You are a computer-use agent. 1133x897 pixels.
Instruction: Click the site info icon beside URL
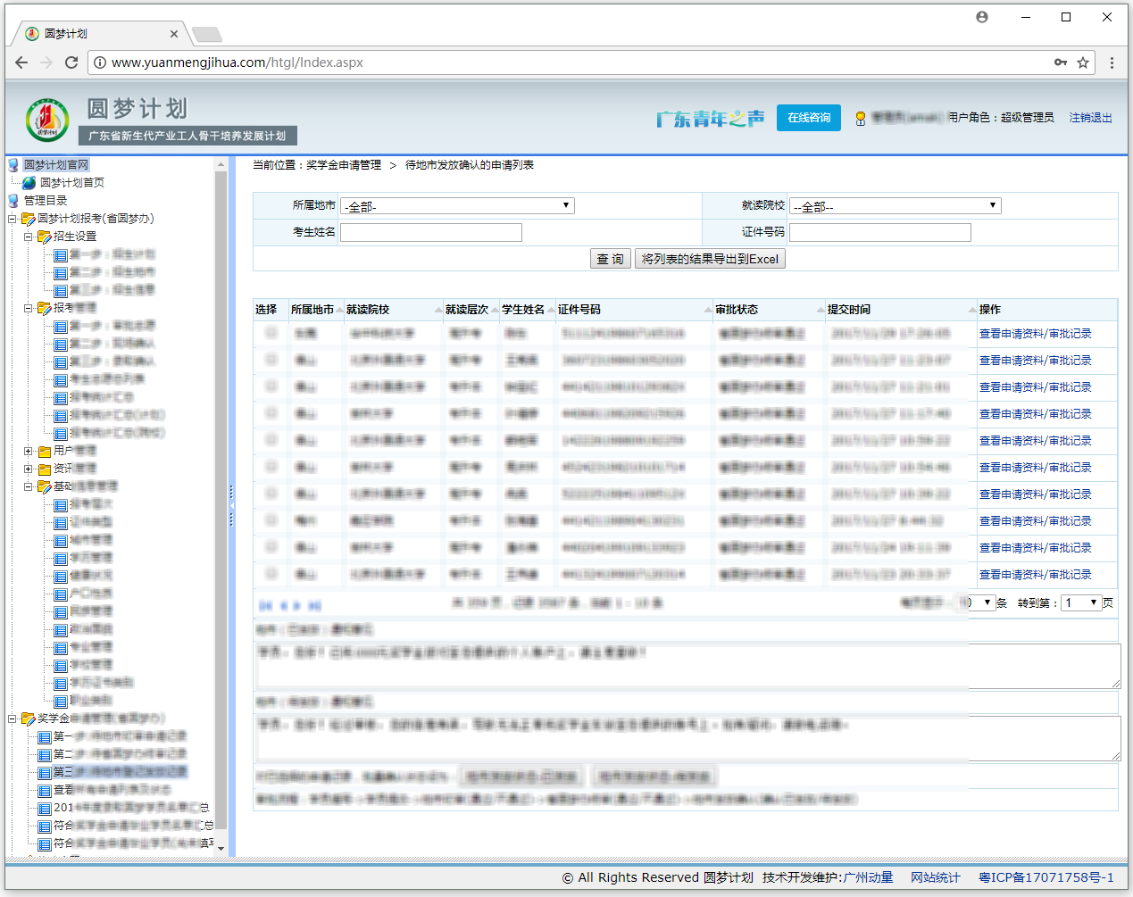coord(100,62)
